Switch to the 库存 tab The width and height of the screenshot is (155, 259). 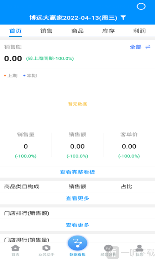click(108, 31)
